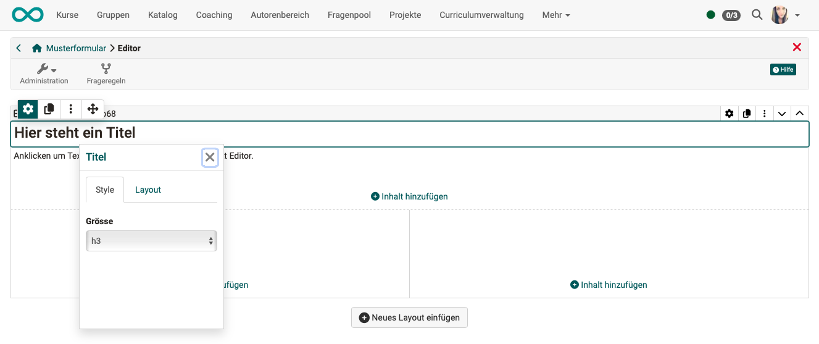Image resolution: width=819 pixels, height=344 pixels.
Task: Open the Grösse h3 dropdown
Action: point(151,241)
